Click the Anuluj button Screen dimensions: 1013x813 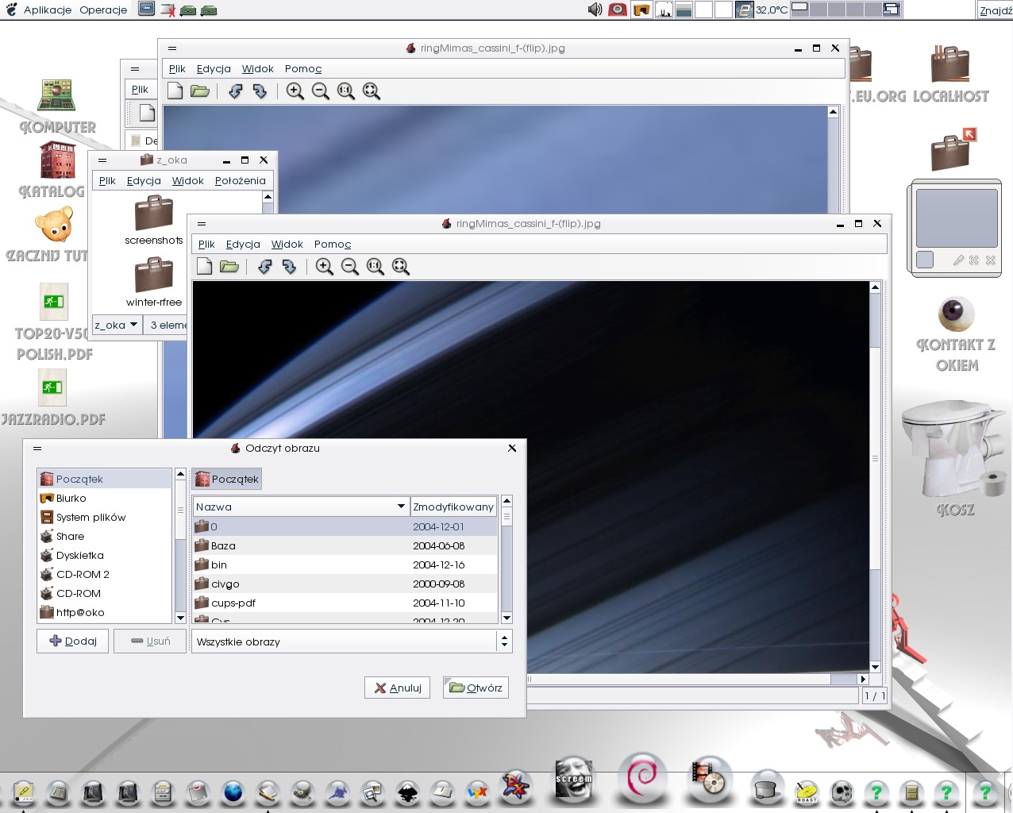click(x=398, y=688)
